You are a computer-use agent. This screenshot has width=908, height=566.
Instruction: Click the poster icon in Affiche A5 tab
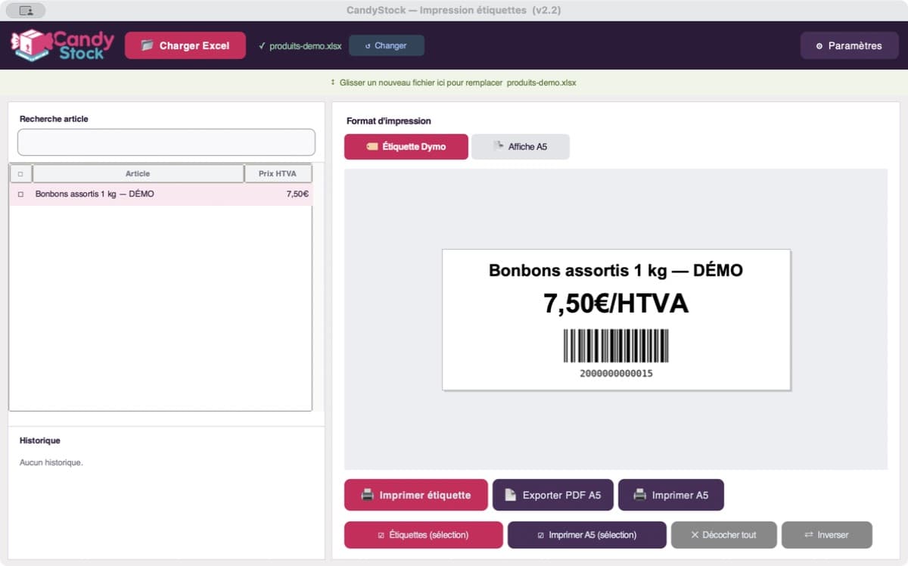[499, 146]
